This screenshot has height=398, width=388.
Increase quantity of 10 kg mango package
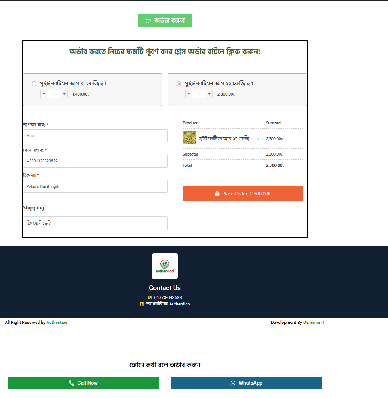coord(209,94)
